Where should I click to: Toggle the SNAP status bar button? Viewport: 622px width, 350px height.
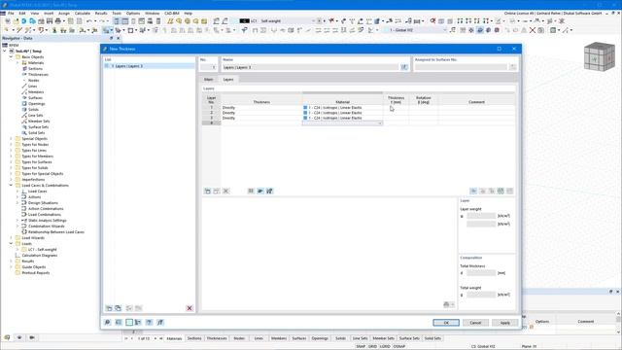[361, 346]
